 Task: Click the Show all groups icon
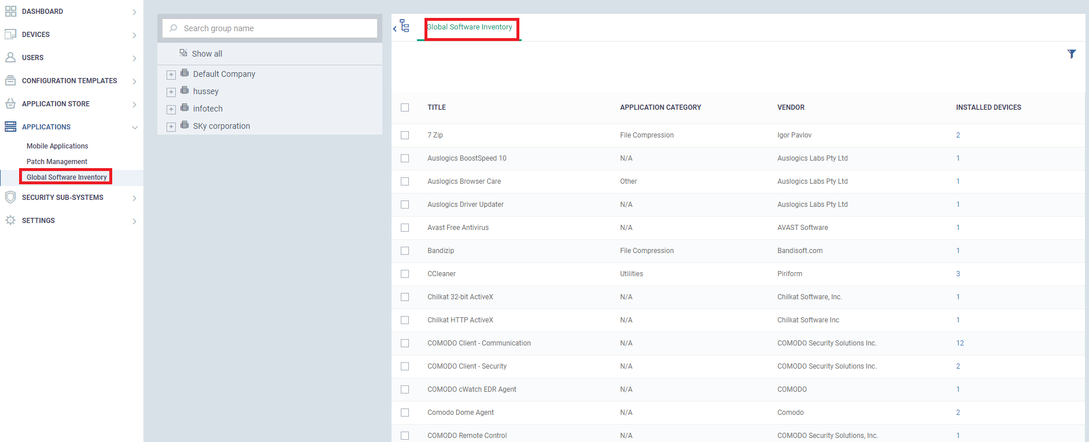(x=183, y=53)
